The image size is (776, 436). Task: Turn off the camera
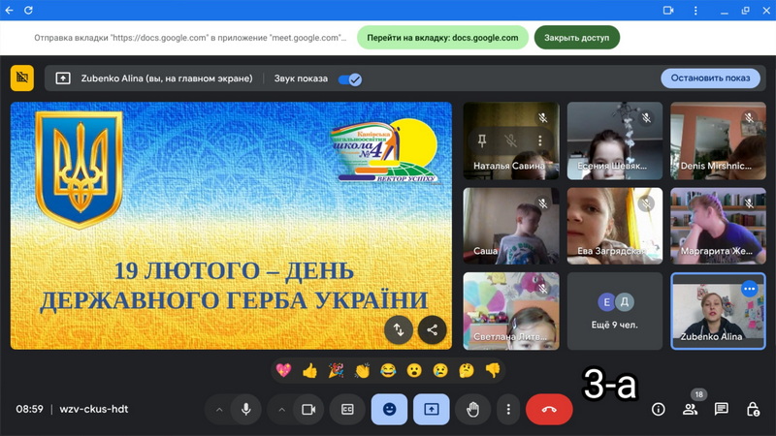coord(308,410)
